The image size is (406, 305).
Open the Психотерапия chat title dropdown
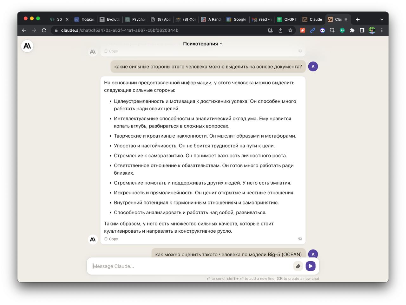203,44
